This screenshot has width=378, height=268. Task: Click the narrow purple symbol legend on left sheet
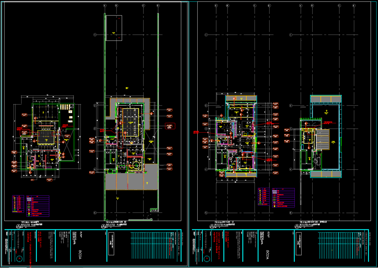pyautogui.click(x=18, y=204)
